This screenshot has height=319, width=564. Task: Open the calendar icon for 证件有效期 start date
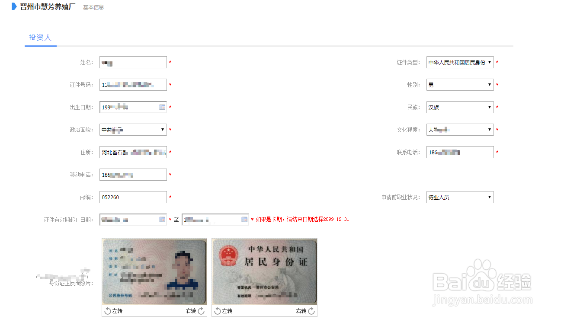pos(162,219)
